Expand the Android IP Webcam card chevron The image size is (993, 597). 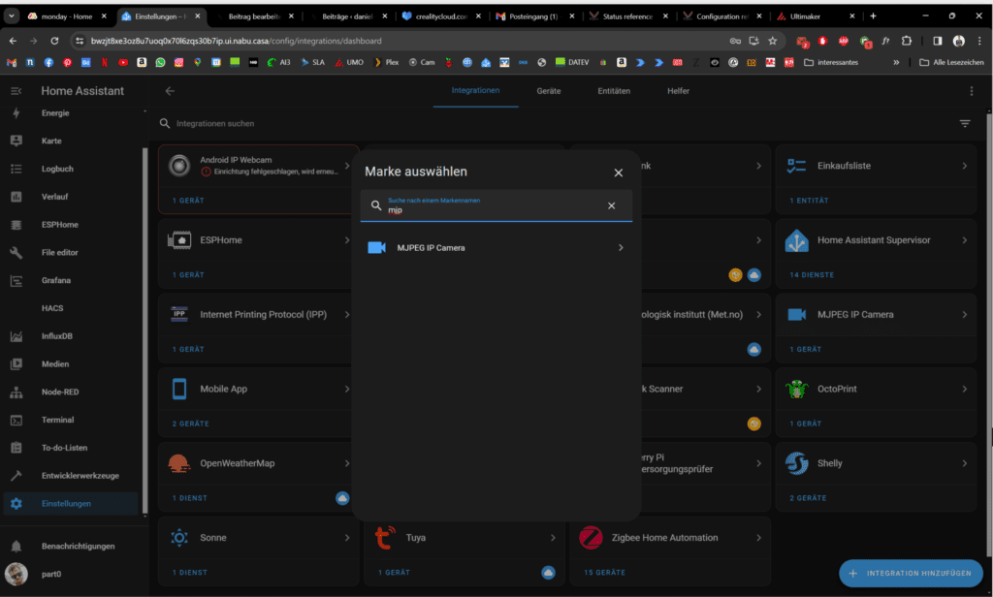pyautogui.click(x=347, y=166)
